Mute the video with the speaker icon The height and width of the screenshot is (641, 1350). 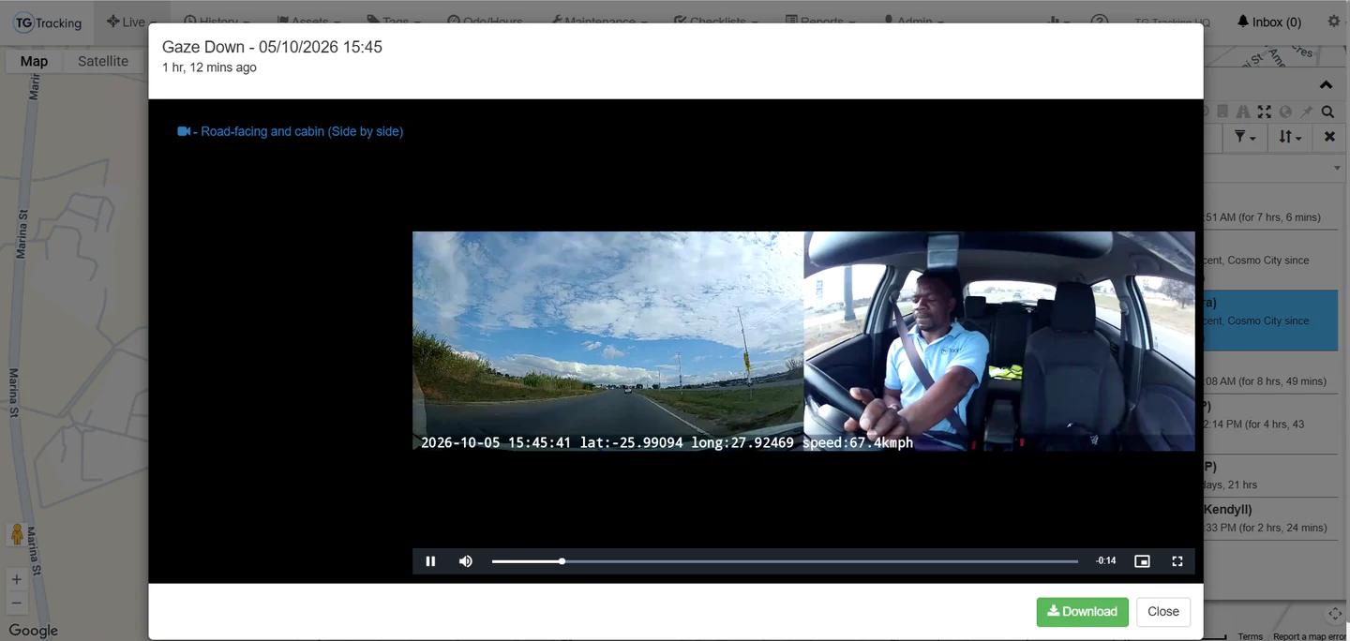(x=466, y=561)
